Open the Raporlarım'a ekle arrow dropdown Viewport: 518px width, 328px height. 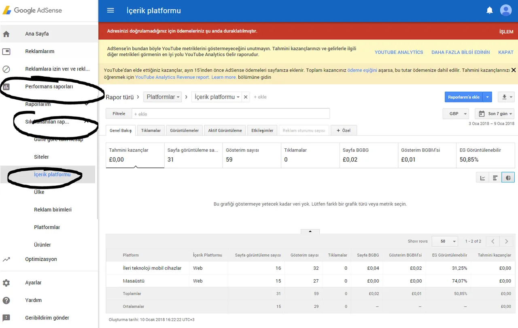tap(488, 97)
